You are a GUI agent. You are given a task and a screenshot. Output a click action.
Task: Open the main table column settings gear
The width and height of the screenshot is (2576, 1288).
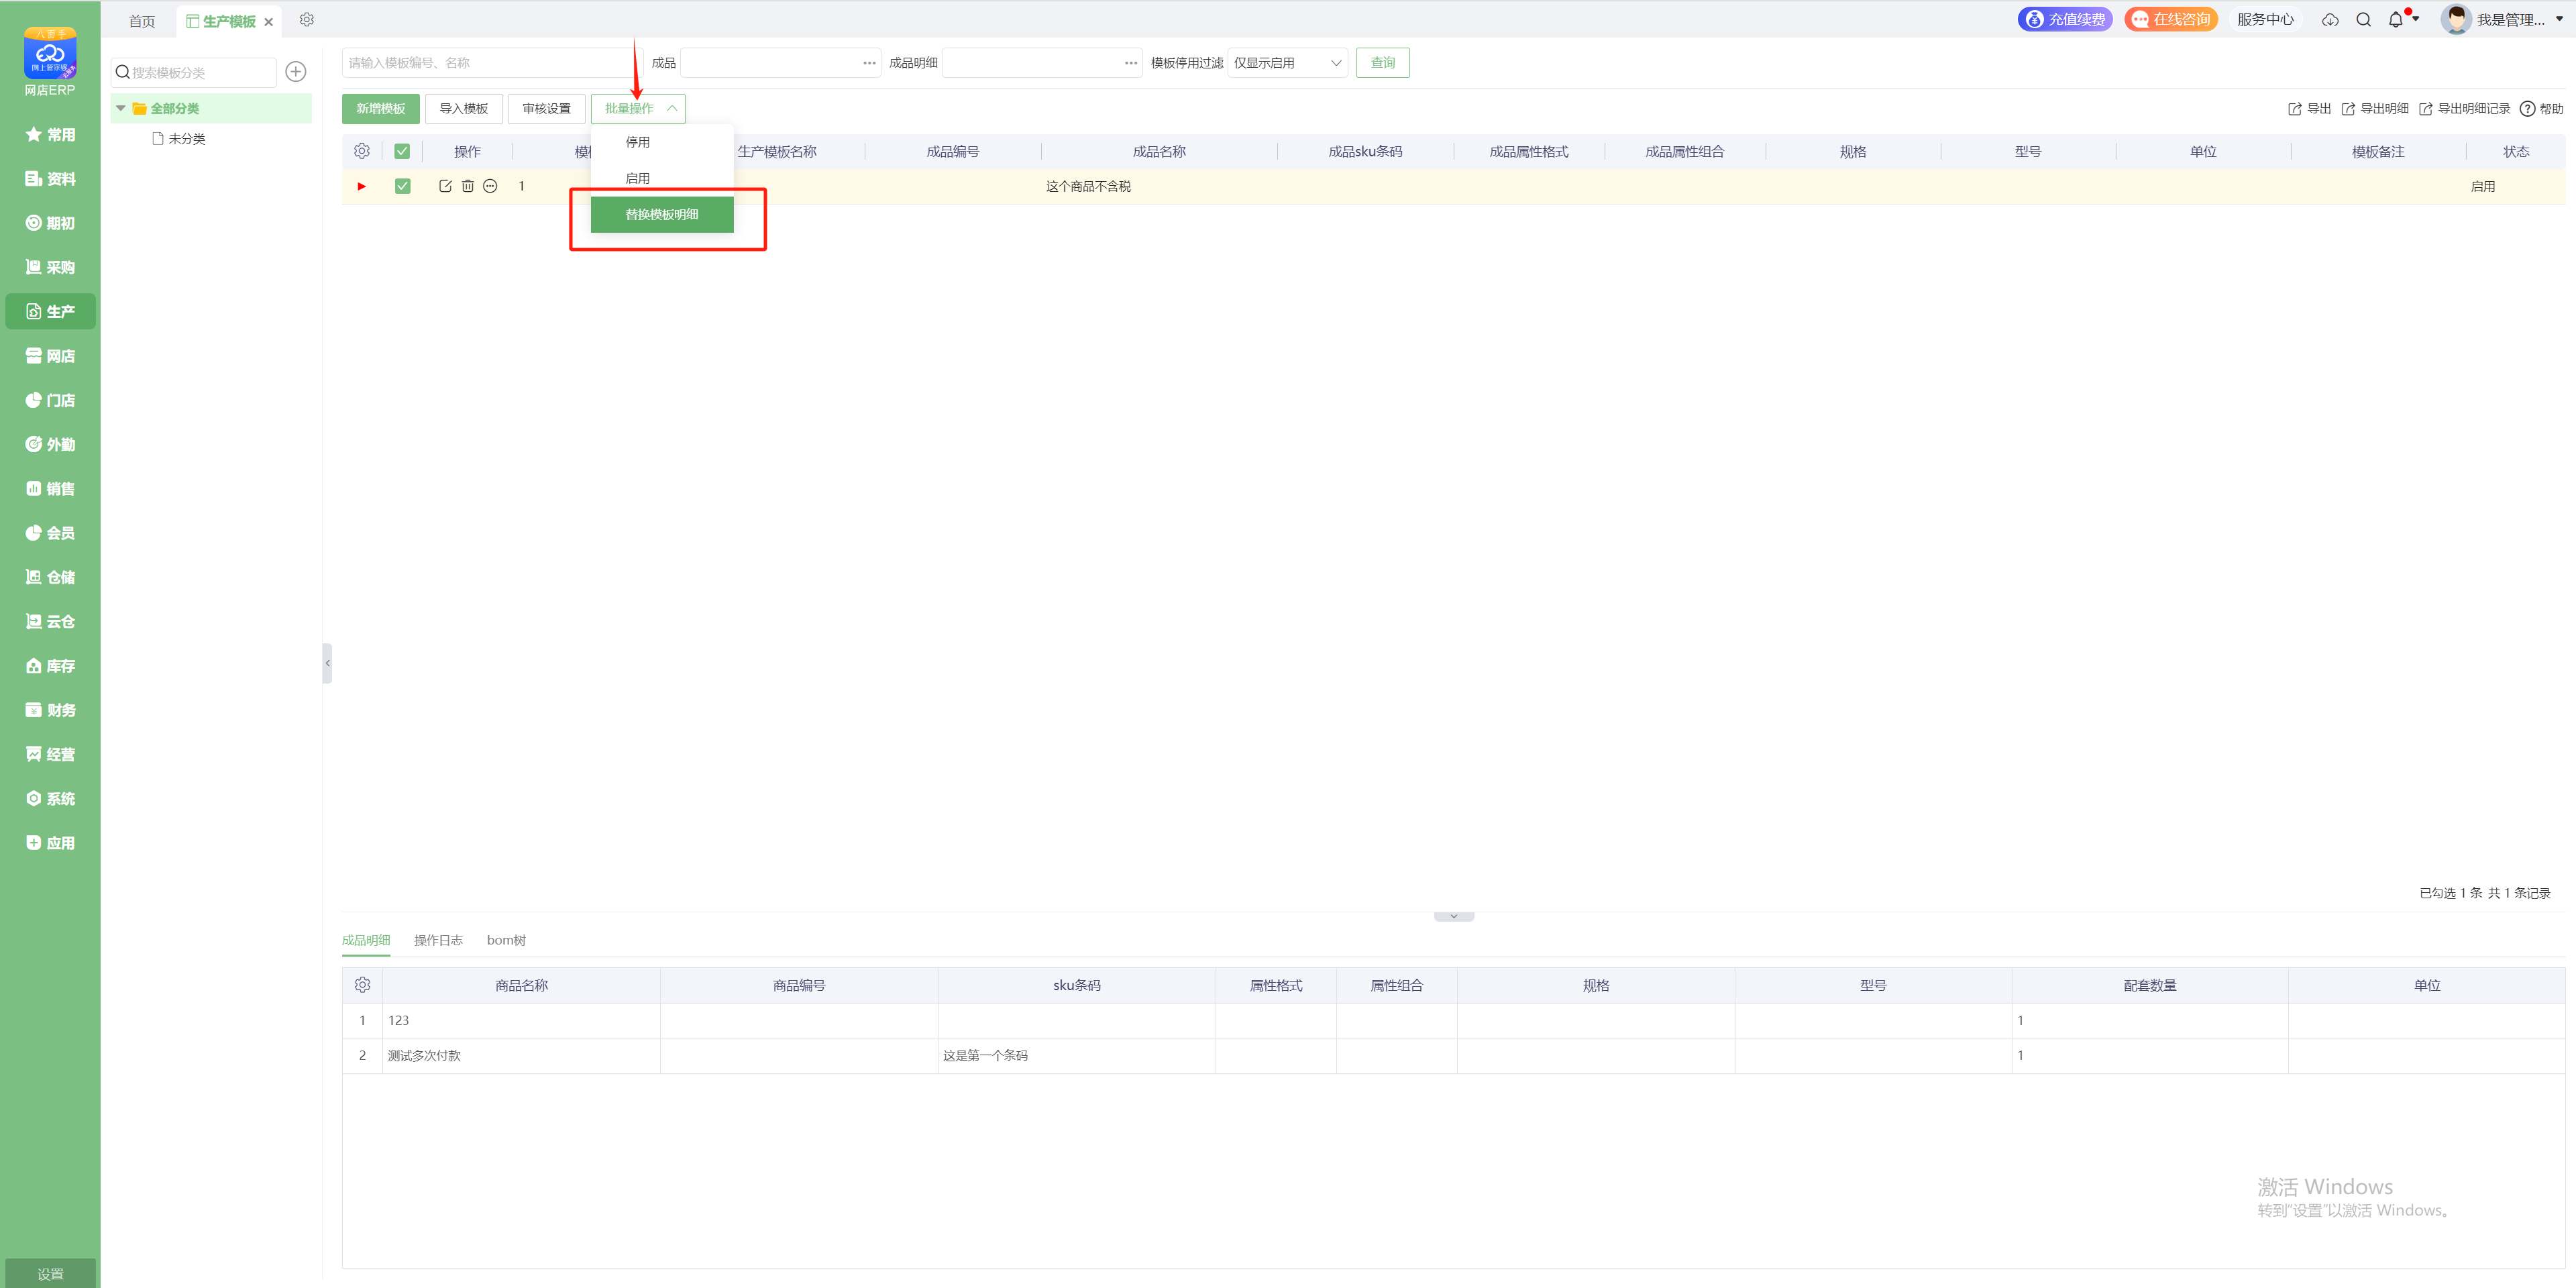(362, 151)
